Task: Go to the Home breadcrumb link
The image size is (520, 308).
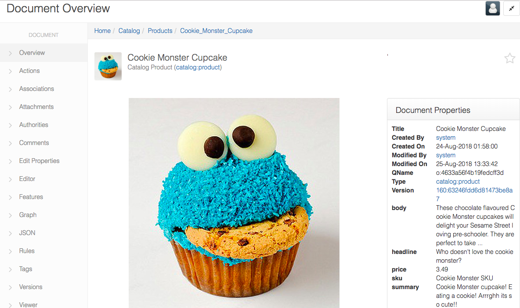Action: 102,31
